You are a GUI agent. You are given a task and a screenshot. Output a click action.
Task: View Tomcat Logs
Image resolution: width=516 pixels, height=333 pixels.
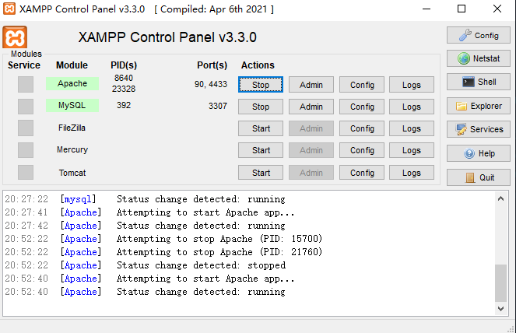pos(412,173)
